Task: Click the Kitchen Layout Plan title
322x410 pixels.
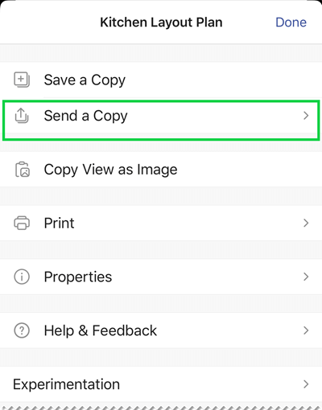Action: coord(161,23)
